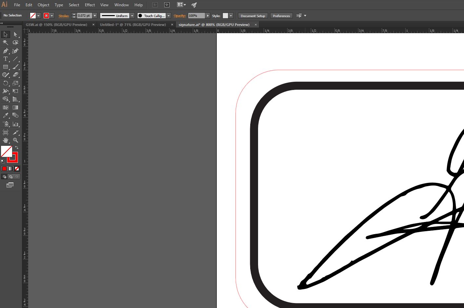The height and width of the screenshot is (308, 464).
Task: Open the Uniform width profile dropdown
Action: click(x=132, y=16)
